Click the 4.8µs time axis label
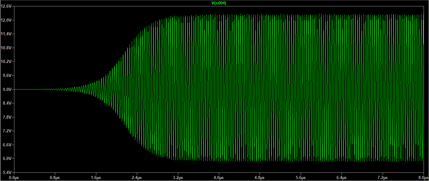 coord(260,178)
